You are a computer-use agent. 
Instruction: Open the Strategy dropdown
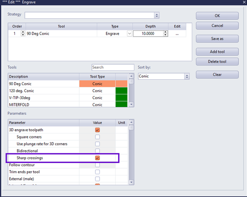(157, 15)
